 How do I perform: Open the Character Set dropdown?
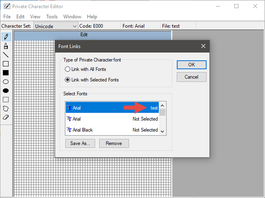56,26
